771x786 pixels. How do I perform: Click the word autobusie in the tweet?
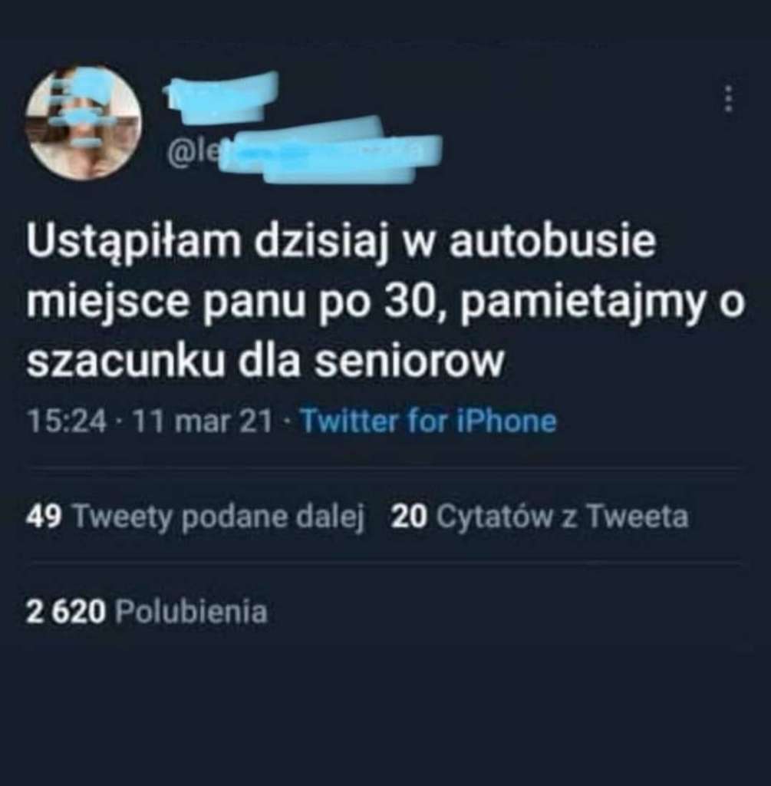(x=552, y=242)
